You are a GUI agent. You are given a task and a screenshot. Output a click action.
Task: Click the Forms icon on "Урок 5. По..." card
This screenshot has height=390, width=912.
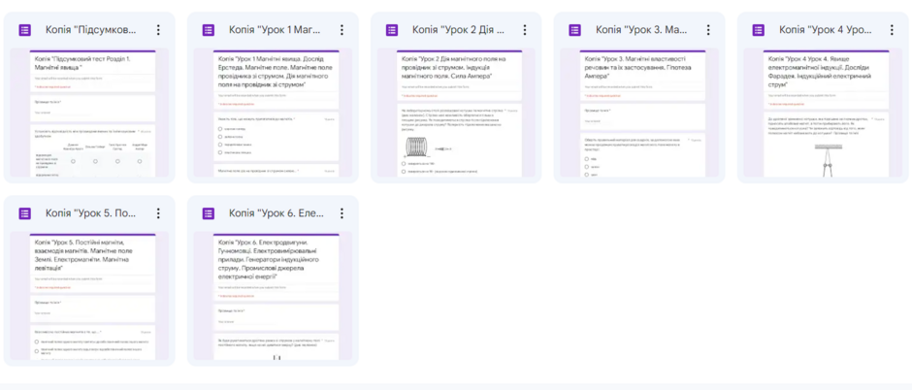click(x=25, y=213)
